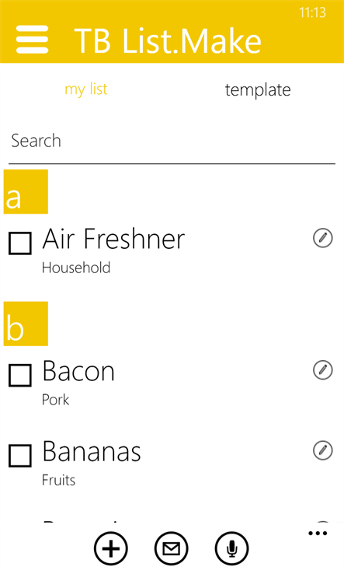Select the Air Freshner item name
Image resolution: width=344 pixels, height=574 pixels.
[113, 239]
